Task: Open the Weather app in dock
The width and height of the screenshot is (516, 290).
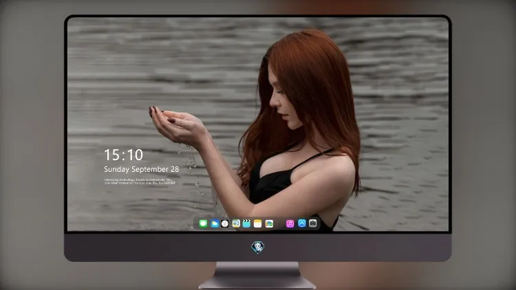Action: pos(215,224)
